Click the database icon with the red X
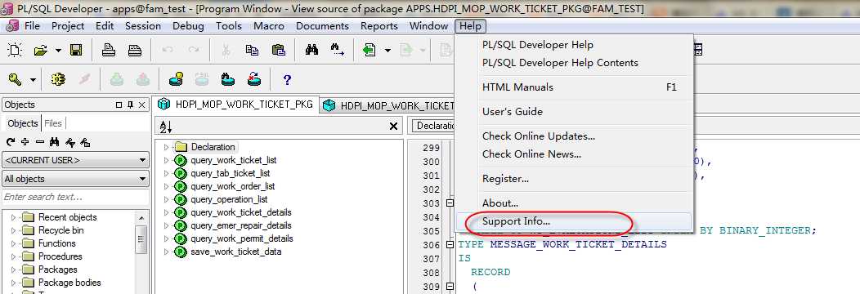The image size is (860, 294). coord(254,79)
